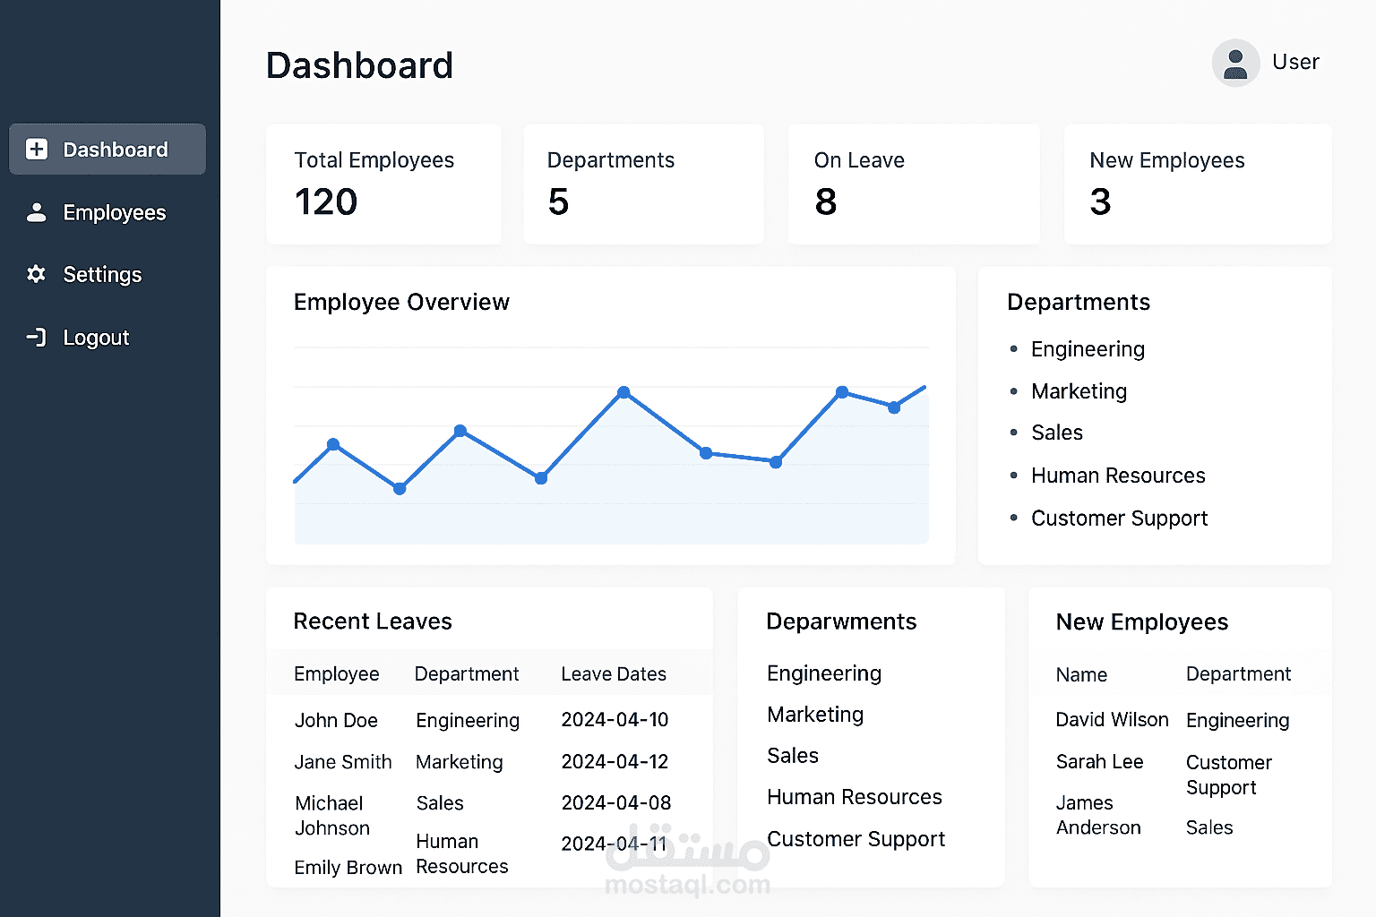Click the bullet beside Engineering department
The height and width of the screenshot is (917, 1376).
click(x=1013, y=349)
